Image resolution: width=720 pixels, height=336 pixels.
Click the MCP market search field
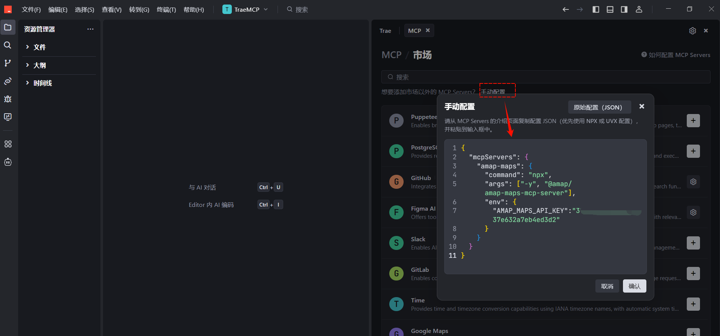546,77
